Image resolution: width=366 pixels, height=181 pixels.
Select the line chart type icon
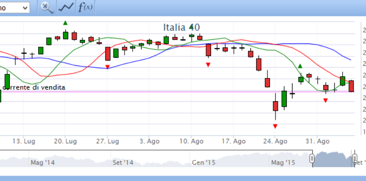(66, 8)
